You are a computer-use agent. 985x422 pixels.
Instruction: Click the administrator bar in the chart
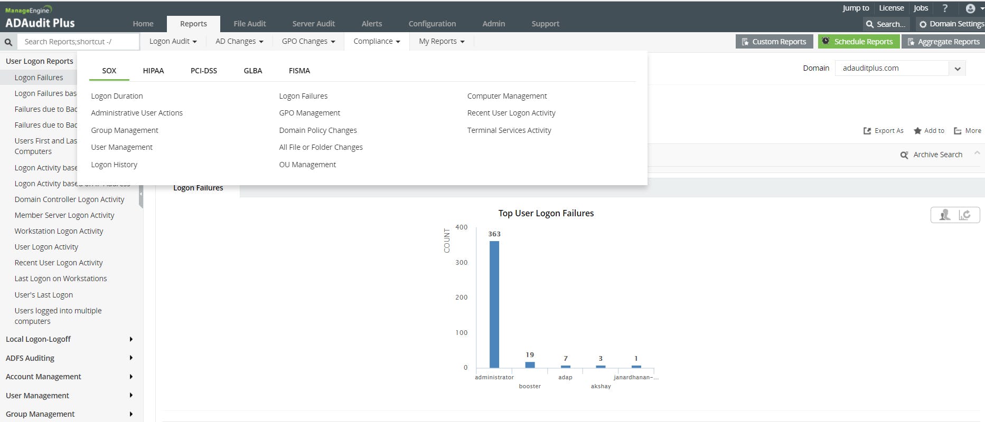point(494,304)
